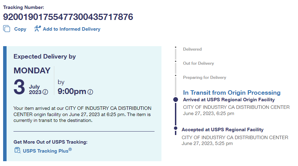Click the info icon beside July 2023
The height and width of the screenshot is (166, 298).
pyautogui.click(x=45, y=92)
